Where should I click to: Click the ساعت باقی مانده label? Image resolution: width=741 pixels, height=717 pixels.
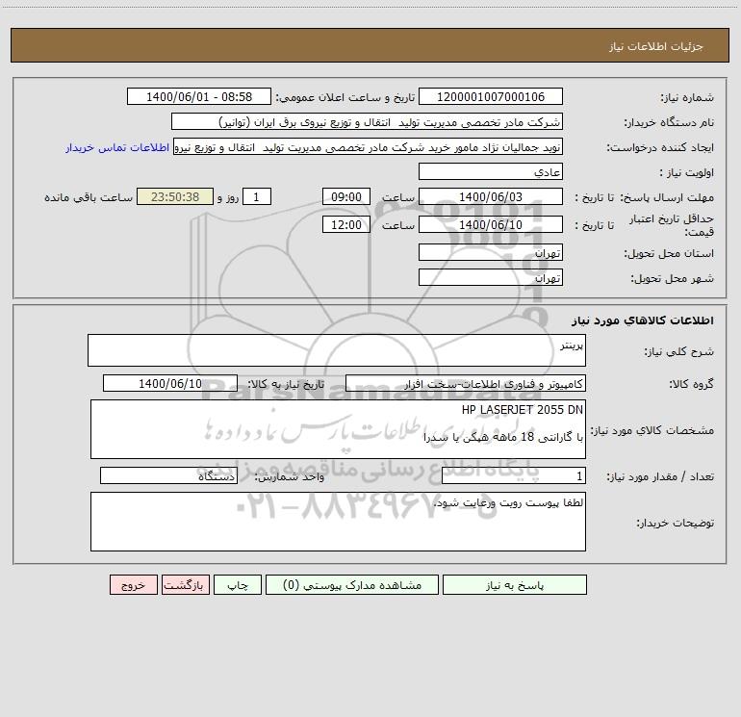pyautogui.click(x=89, y=197)
